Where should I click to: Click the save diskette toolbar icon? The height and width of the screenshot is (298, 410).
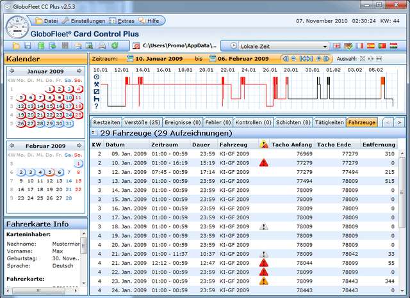[28, 46]
